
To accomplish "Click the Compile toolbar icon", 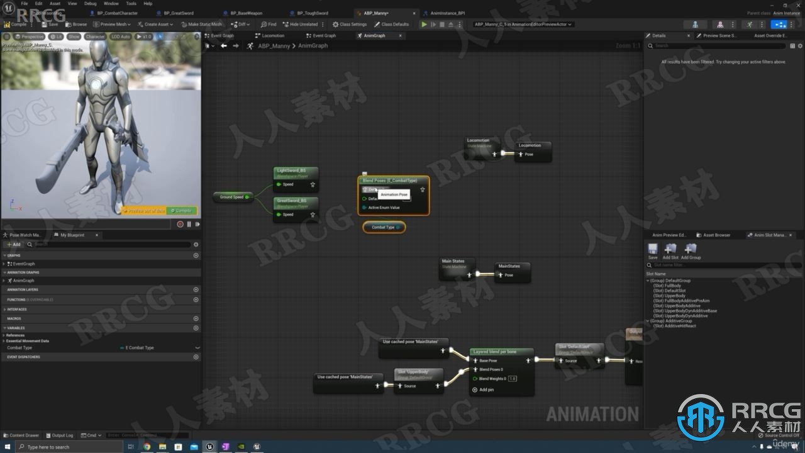I will pyautogui.click(x=15, y=24).
